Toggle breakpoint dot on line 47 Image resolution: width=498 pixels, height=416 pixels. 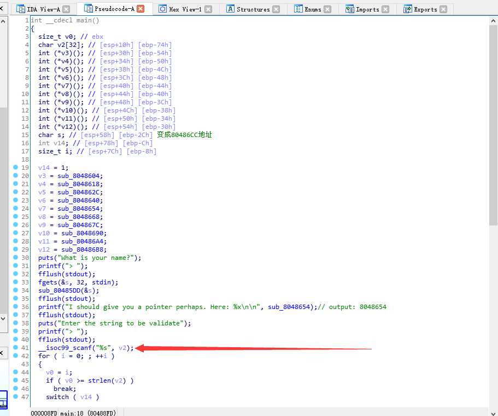15,396
